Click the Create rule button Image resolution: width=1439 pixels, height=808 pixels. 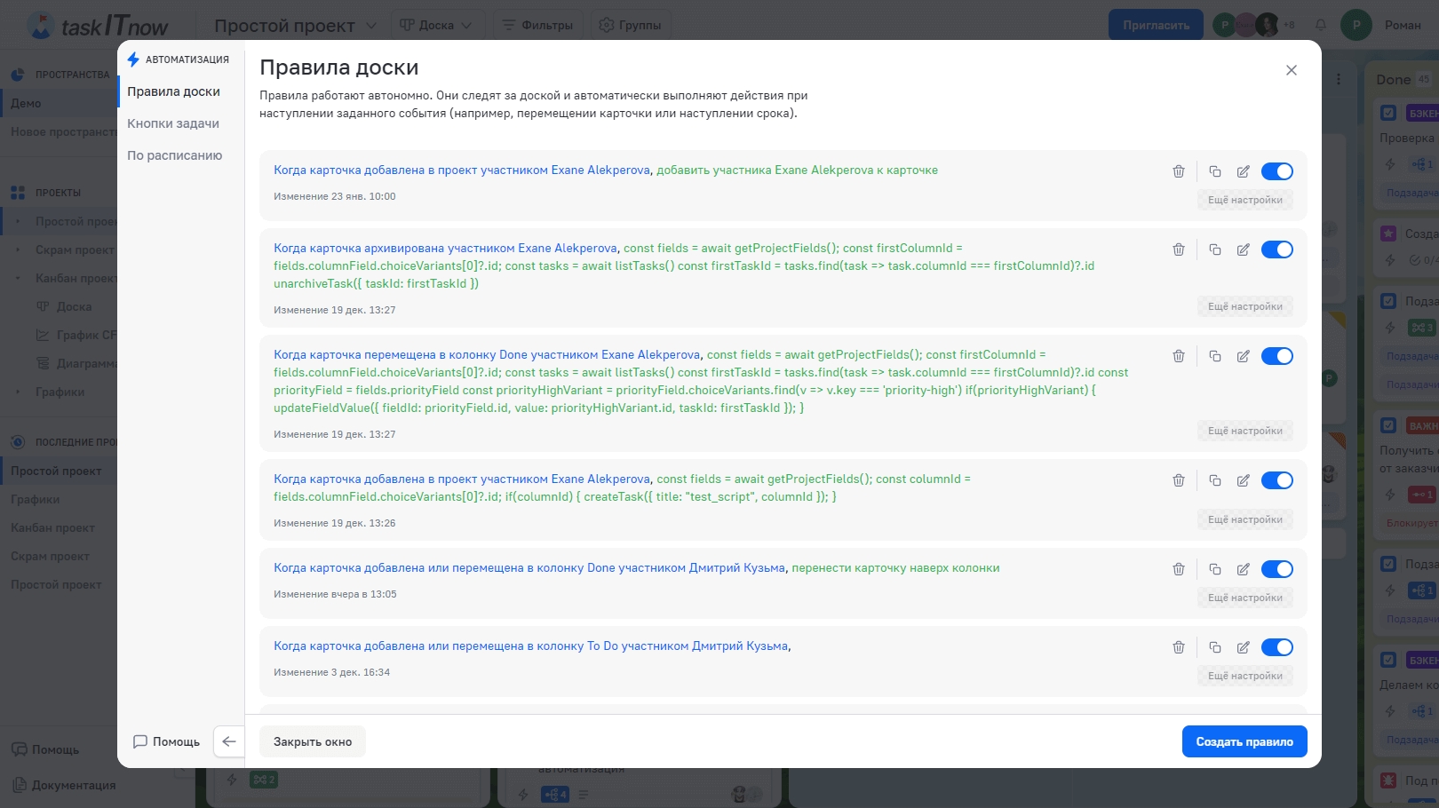pyautogui.click(x=1244, y=741)
